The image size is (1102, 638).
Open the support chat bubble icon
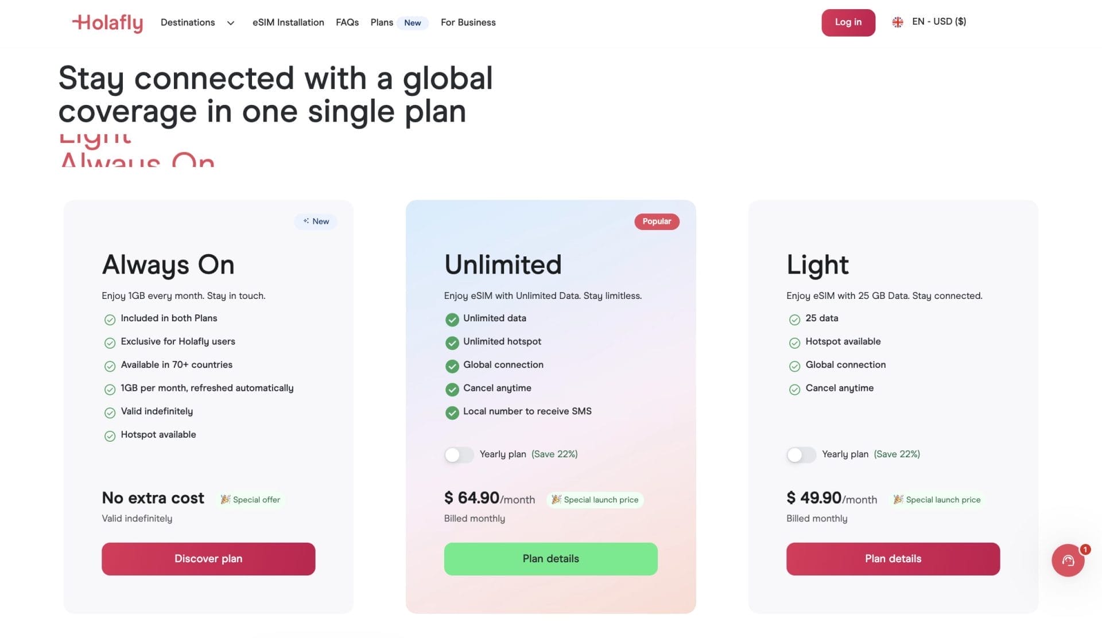[1068, 561]
